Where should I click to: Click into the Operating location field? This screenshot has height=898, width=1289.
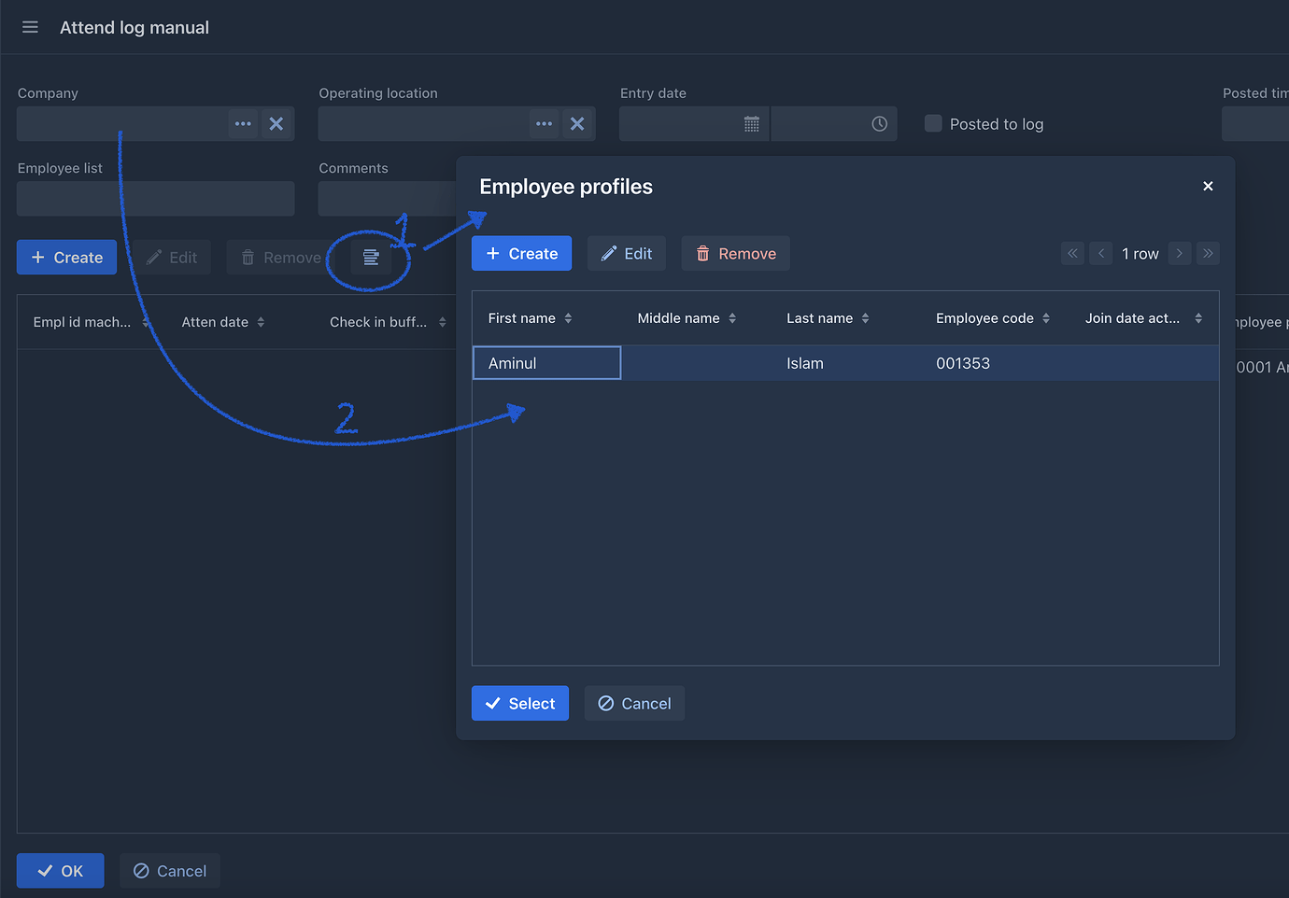(x=423, y=123)
